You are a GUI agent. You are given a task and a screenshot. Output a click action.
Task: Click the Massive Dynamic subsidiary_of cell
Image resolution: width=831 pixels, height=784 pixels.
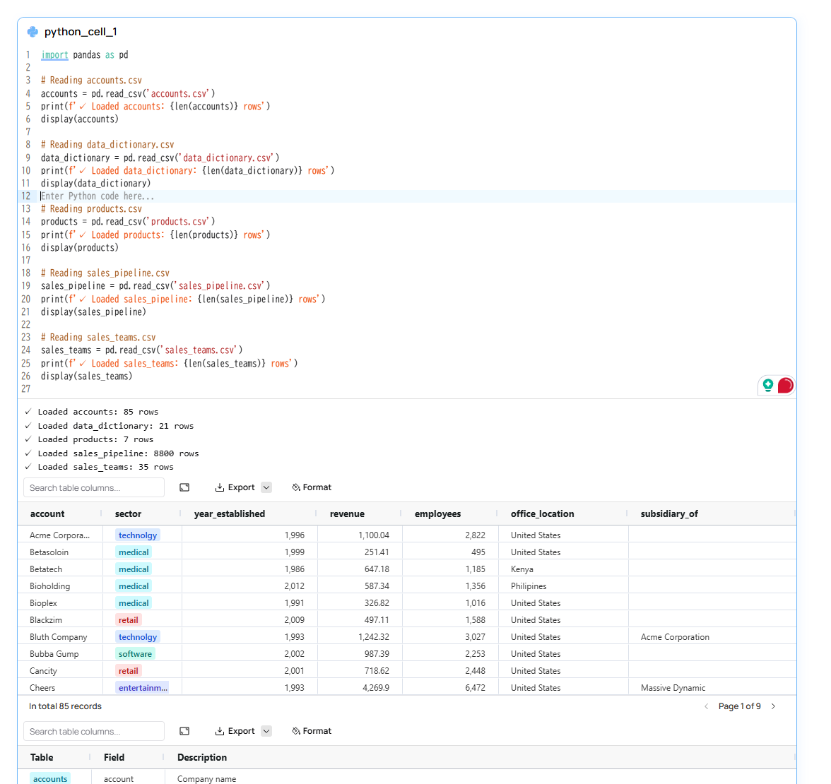tap(673, 688)
